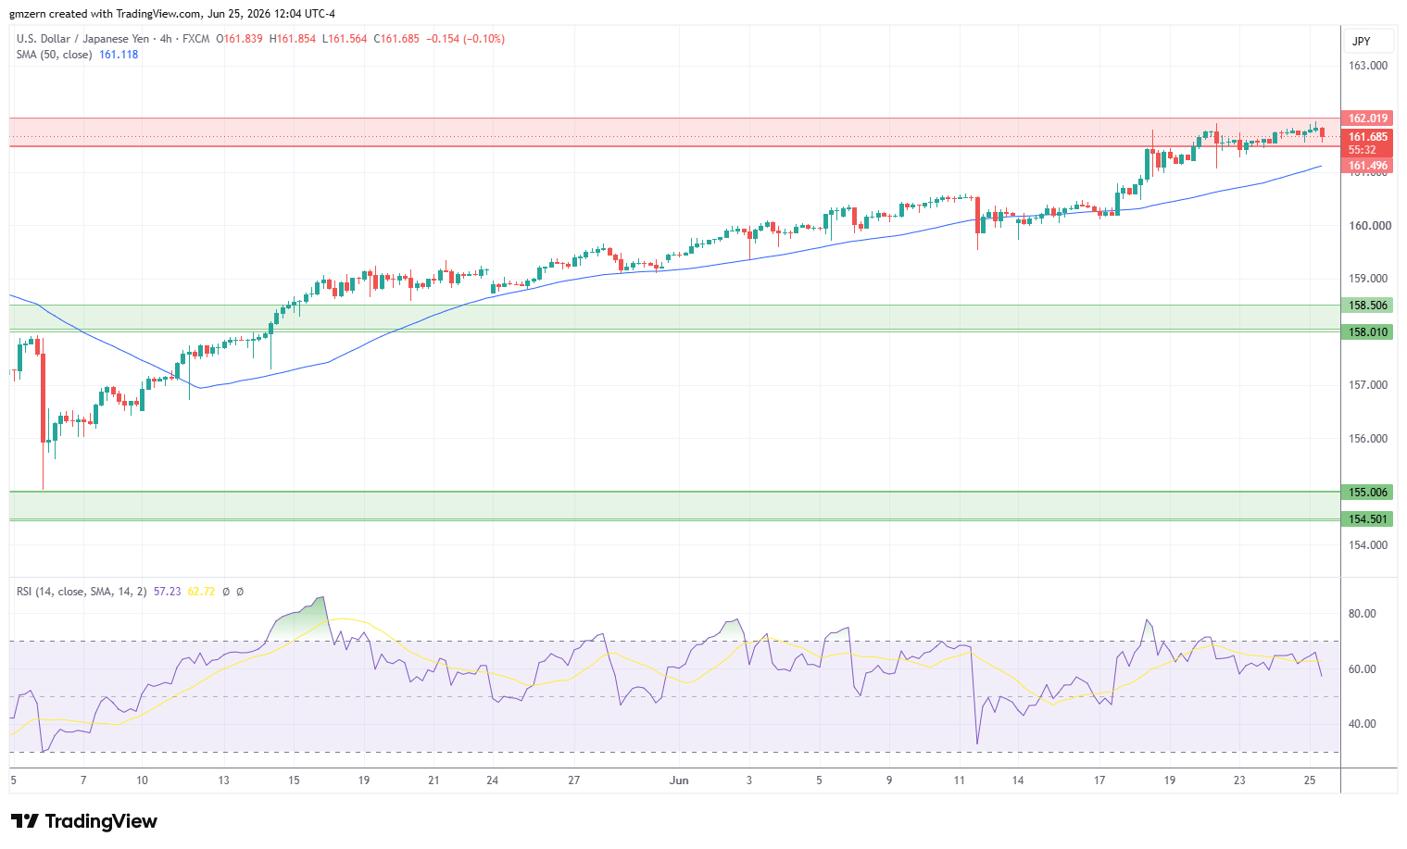Click the SMA value 161.118
The image size is (1407, 849).
(119, 55)
